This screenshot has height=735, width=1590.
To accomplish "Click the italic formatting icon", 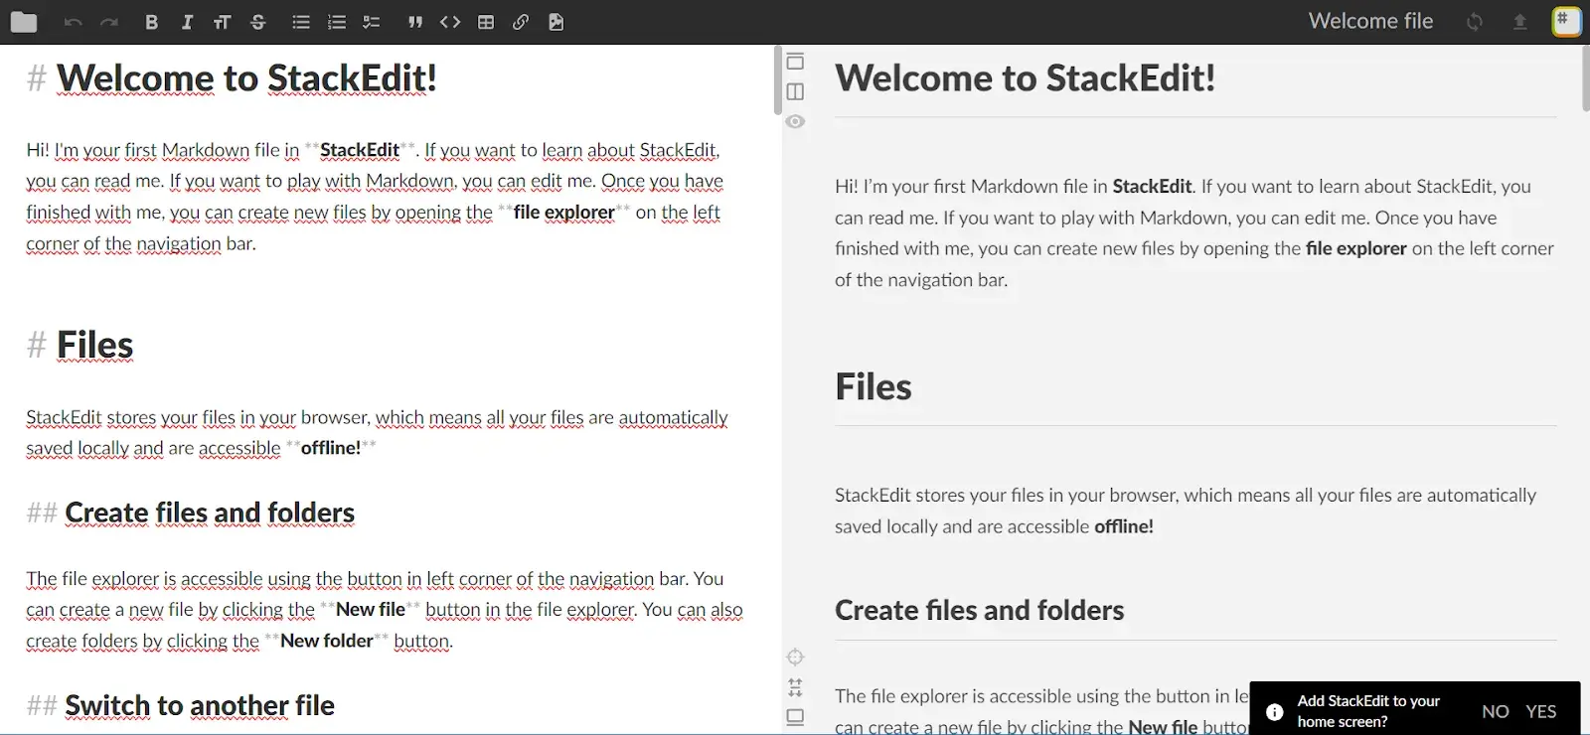I will tap(187, 22).
